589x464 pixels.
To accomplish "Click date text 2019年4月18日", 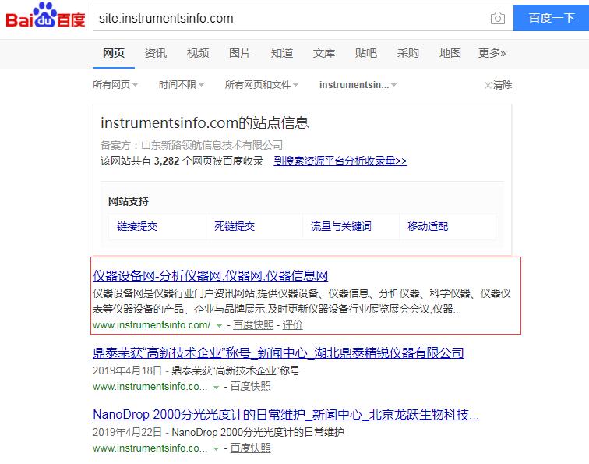I will pos(127,370).
